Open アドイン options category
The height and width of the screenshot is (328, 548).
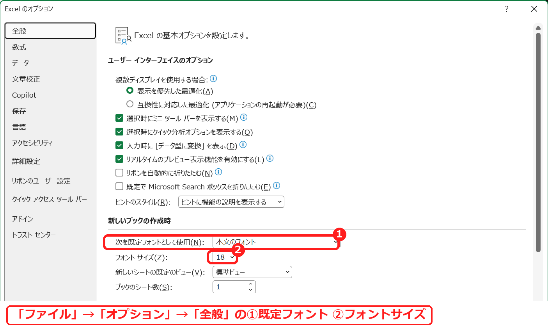coord(50,219)
